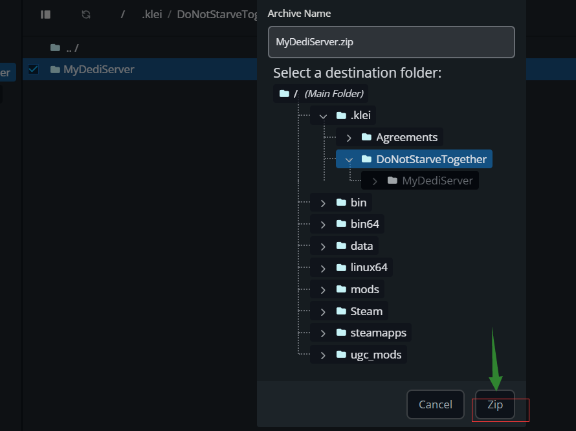Image resolution: width=576 pixels, height=431 pixels.
Task: Expand the bin folder chevron
Action: coord(323,203)
